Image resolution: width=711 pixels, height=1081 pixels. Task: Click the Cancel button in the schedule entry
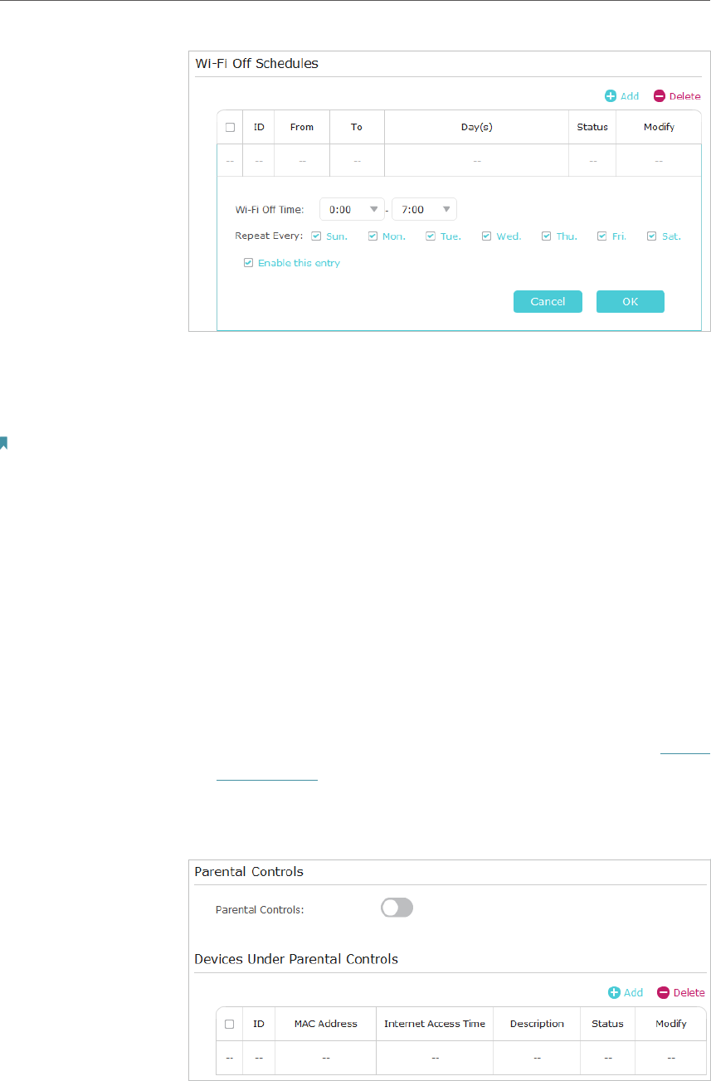(548, 301)
